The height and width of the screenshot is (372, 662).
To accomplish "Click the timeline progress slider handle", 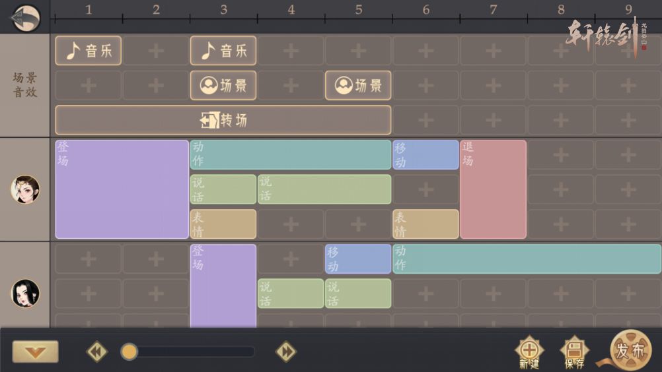I will pyautogui.click(x=129, y=352).
